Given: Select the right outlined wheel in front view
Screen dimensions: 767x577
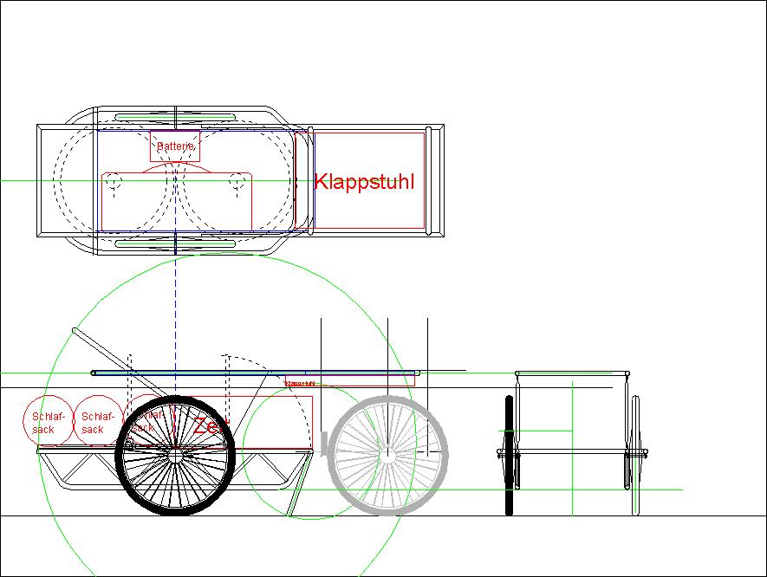Looking at the screenshot, I should click(x=635, y=455).
